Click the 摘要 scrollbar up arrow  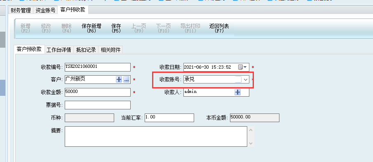[x=251, y=130]
